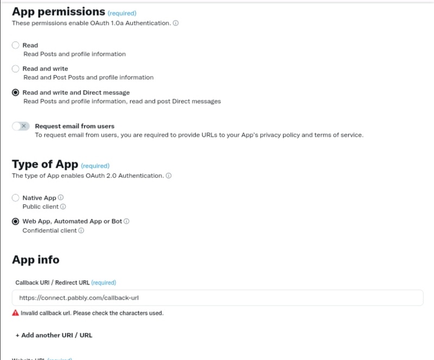Click the Type of App heading
This screenshot has width=434, height=360.
coord(45,164)
